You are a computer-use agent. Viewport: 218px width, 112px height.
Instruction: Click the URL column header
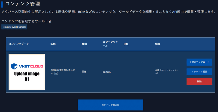pyautogui.click(x=126, y=44)
